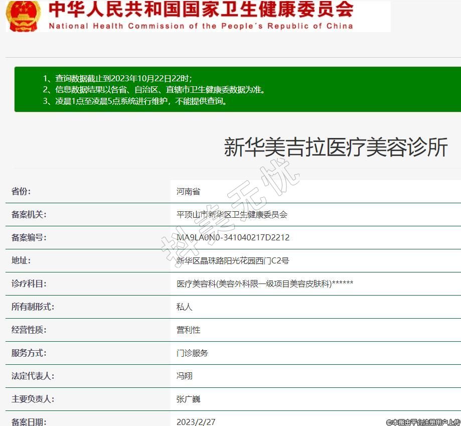Click the ownership value 私人
This screenshot has height=426, width=461.
184,307
